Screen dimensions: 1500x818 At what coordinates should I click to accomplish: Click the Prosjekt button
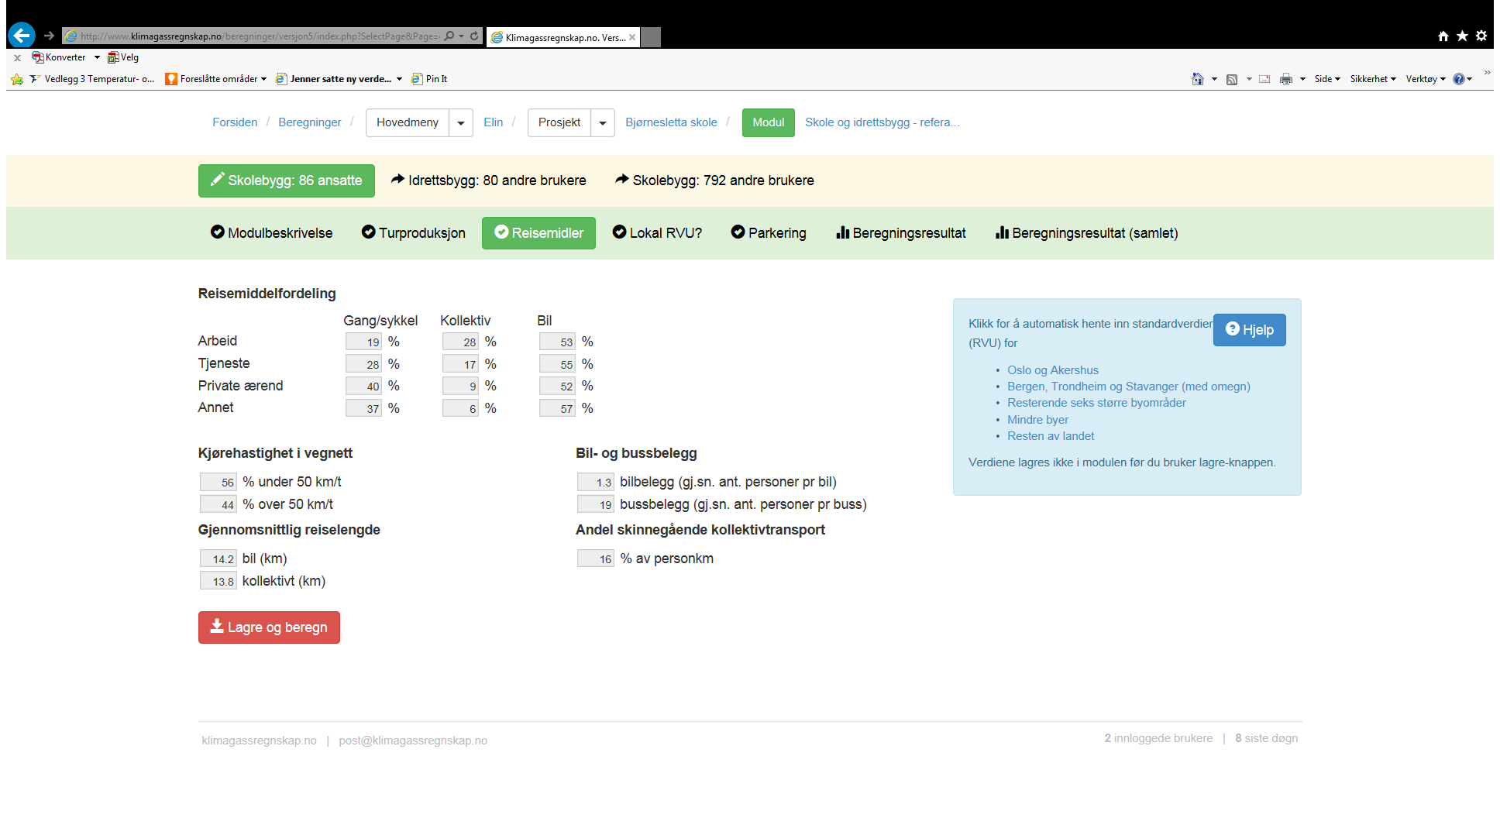[x=559, y=122]
